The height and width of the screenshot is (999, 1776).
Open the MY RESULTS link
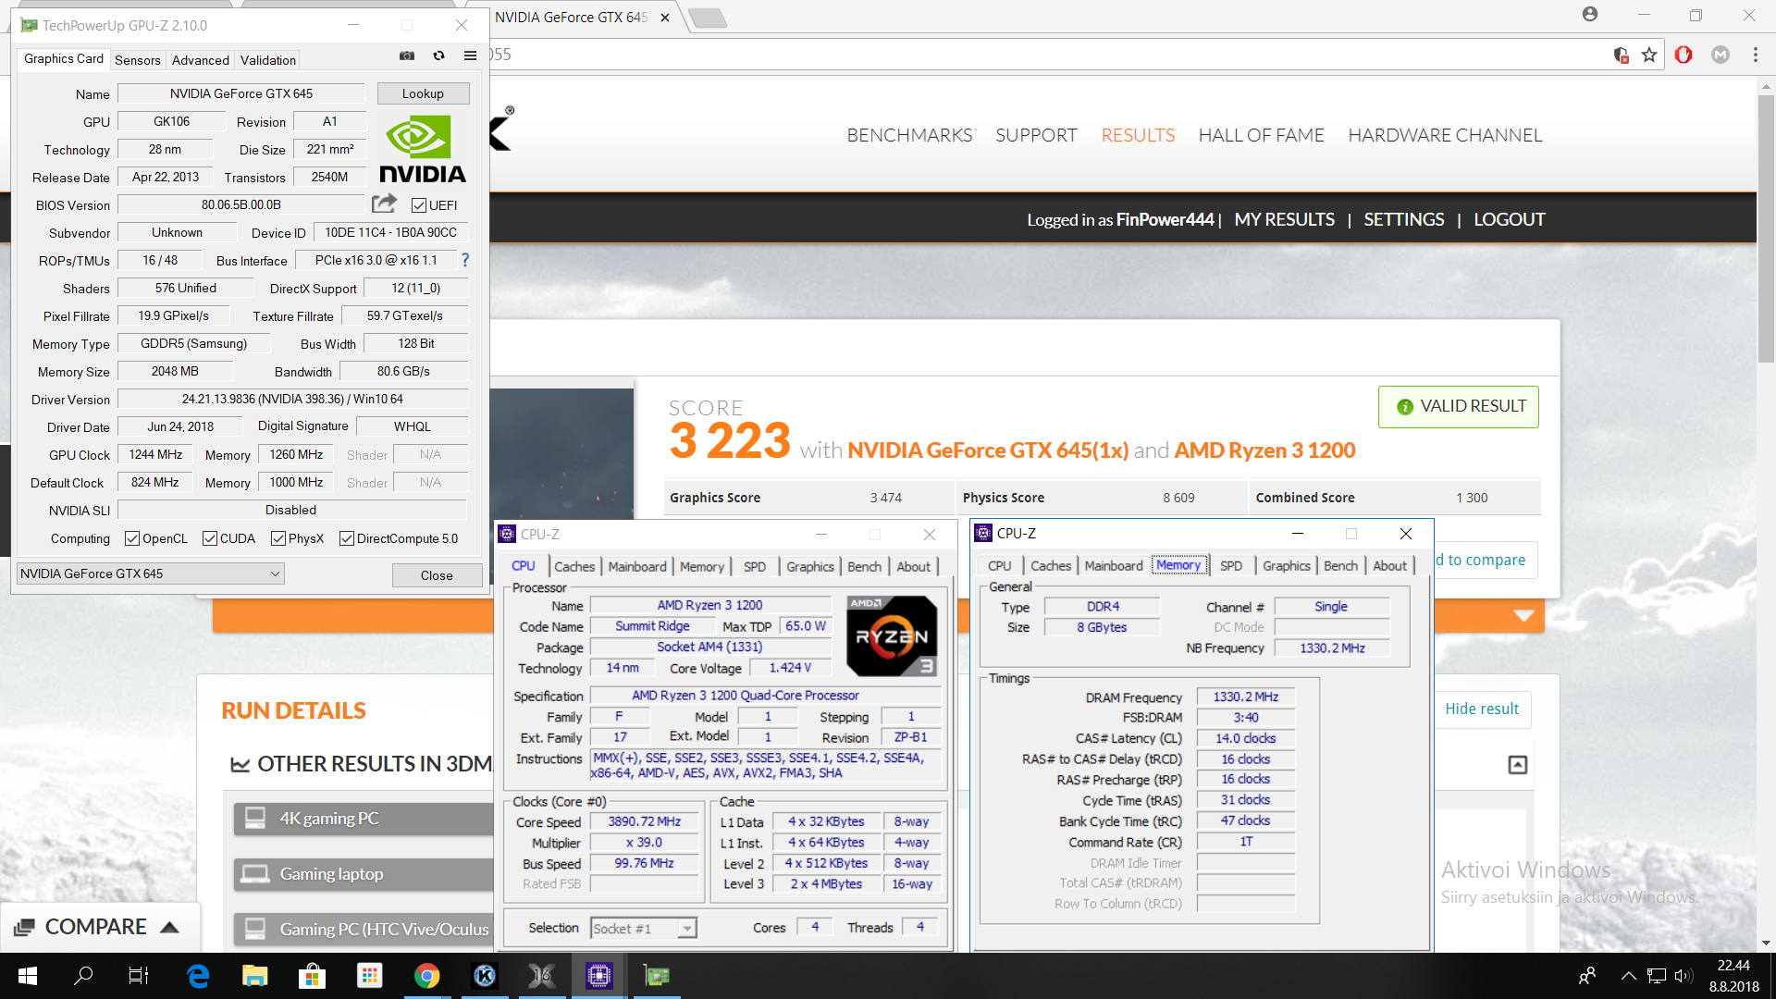[x=1284, y=220]
